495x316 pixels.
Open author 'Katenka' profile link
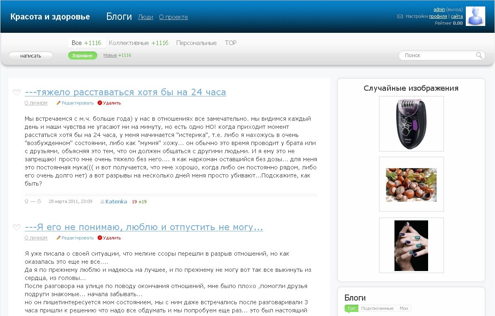[x=116, y=201]
